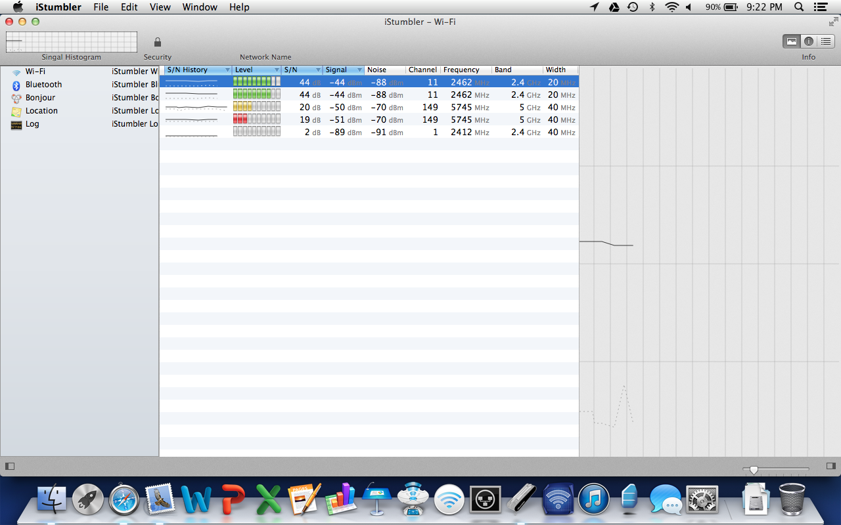841x525 pixels.
Task: Launch Microsoft Word from the Dock
Action: pyautogui.click(x=196, y=499)
